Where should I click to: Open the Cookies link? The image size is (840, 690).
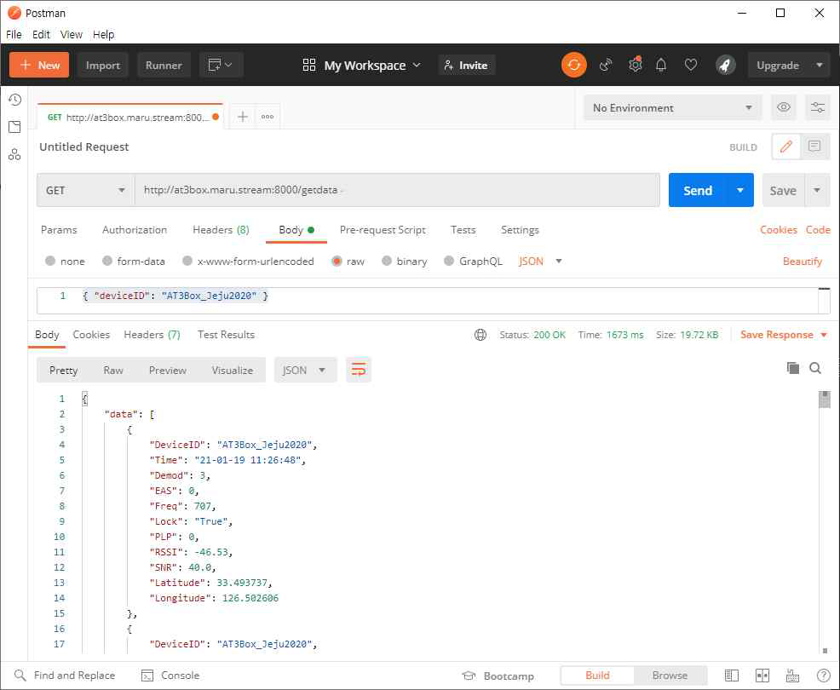click(779, 230)
